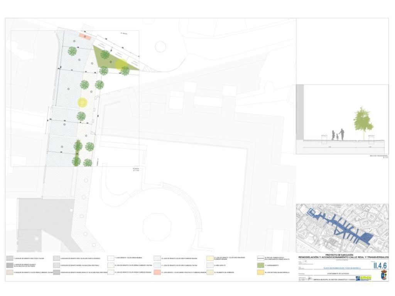Screen dimensions: 395x296
Task: Click the salmon-pink legend swatch number 12
Action: 157,272
